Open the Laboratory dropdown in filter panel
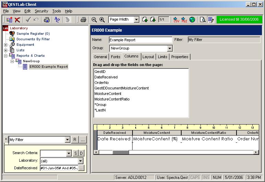This screenshot has height=182, width=265. tap(80, 161)
